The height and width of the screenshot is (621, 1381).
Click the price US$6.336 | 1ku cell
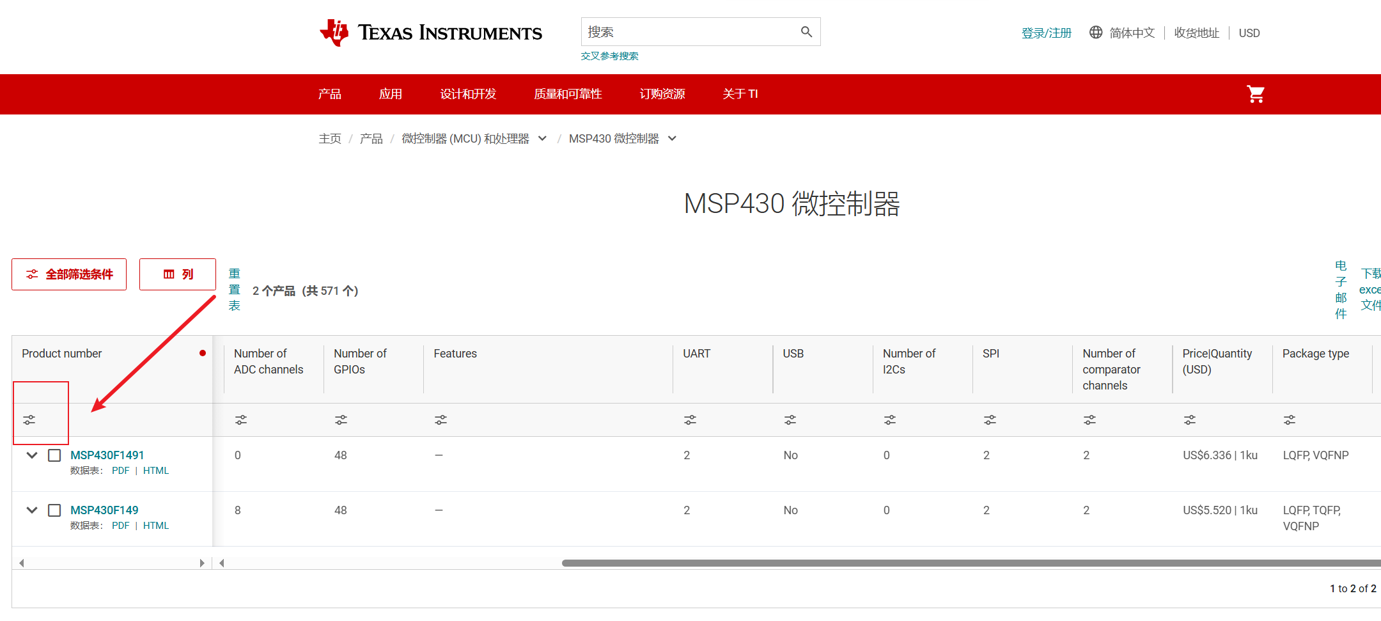click(1221, 455)
